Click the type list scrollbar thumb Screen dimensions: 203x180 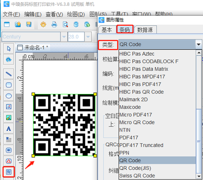199,141
